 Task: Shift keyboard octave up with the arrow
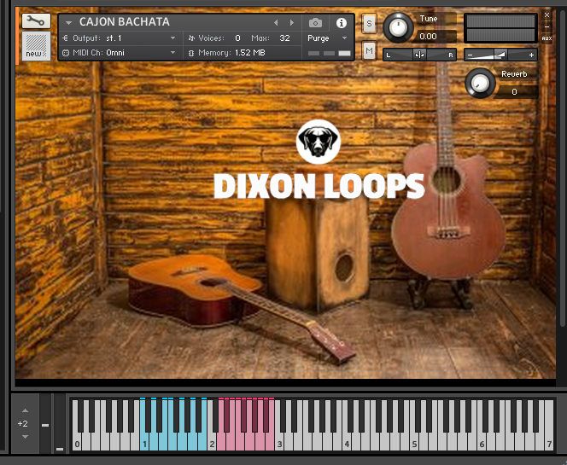(24, 410)
